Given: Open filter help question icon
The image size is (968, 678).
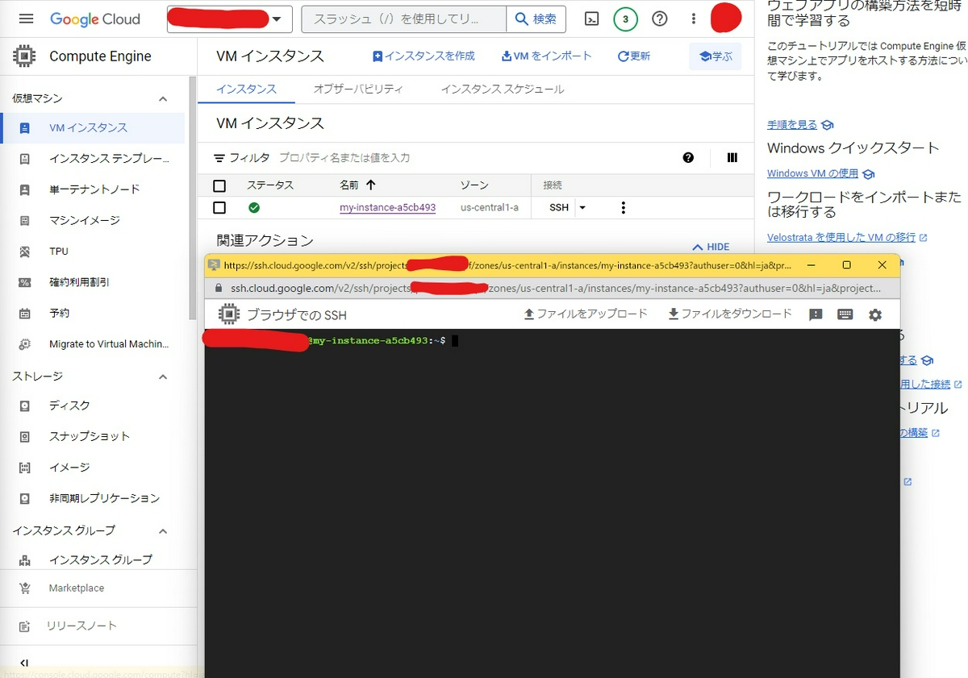Looking at the screenshot, I should [x=688, y=158].
